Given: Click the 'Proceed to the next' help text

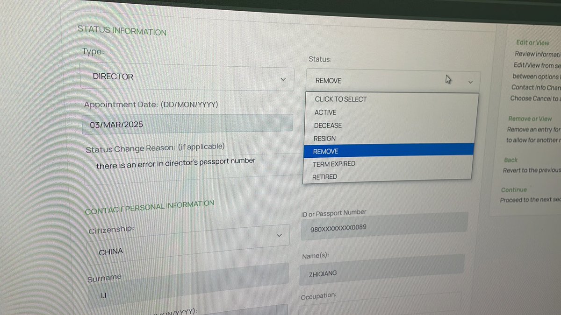Looking at the screenshot, I should [530, 200].
